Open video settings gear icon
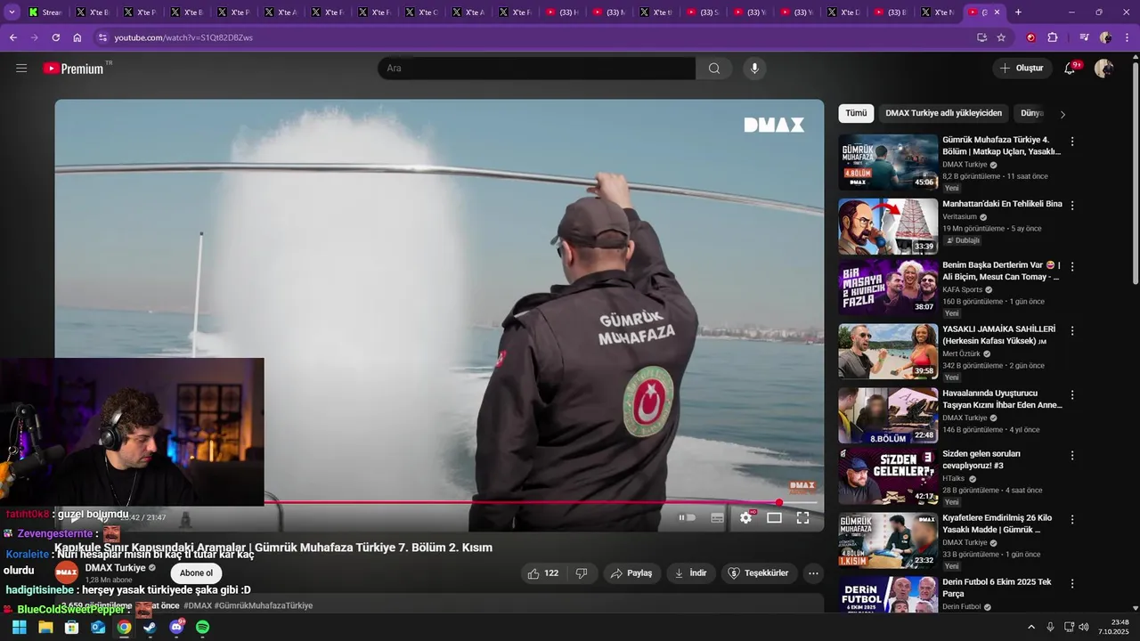This screenshot has height=641, width=1140. [746, 517]
